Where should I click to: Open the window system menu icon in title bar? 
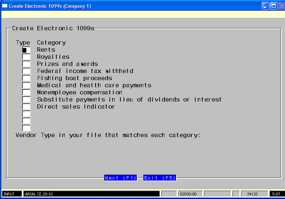(x=5, y=6)
